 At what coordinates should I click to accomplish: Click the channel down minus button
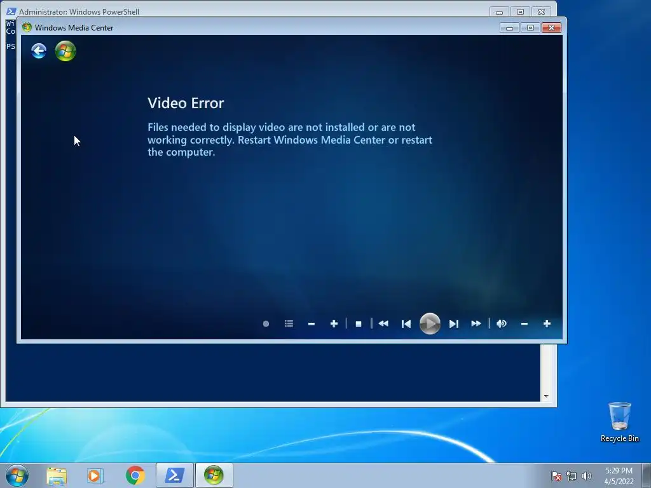pos(312,323)
